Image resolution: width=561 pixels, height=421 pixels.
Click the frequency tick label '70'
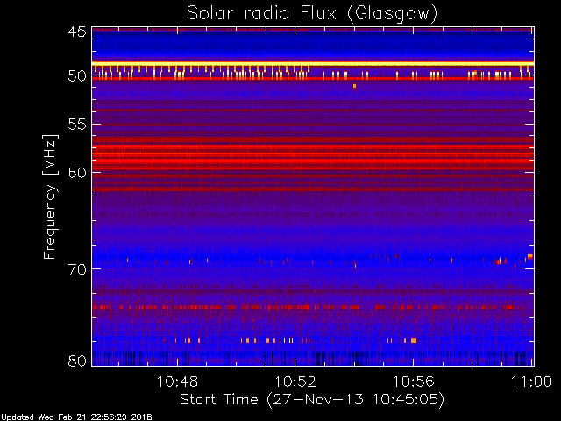tap(77, 269)
